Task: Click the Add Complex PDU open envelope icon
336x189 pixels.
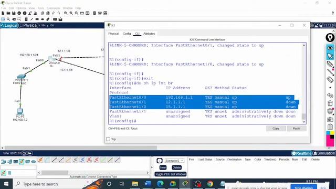Action: (60, 19)
